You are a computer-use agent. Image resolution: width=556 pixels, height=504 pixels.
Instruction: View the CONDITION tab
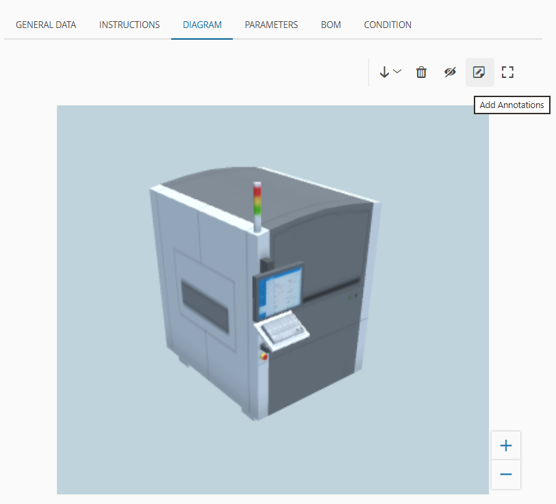[388, 25]
